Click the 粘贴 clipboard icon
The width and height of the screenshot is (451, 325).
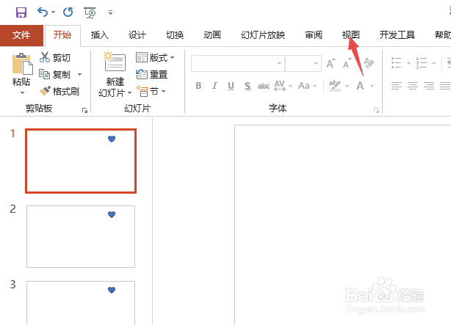pyautogui.click(x=22, y=64)
